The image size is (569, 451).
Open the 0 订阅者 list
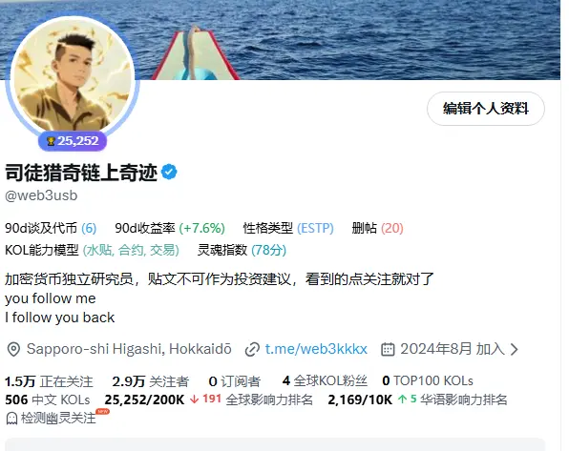coord(235,381)
